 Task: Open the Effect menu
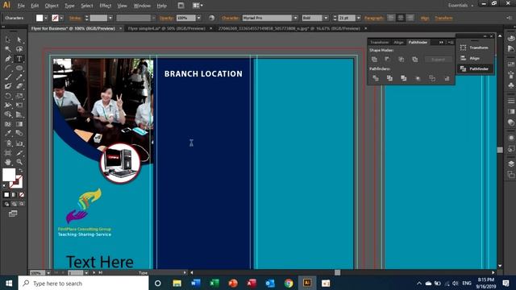106,6
